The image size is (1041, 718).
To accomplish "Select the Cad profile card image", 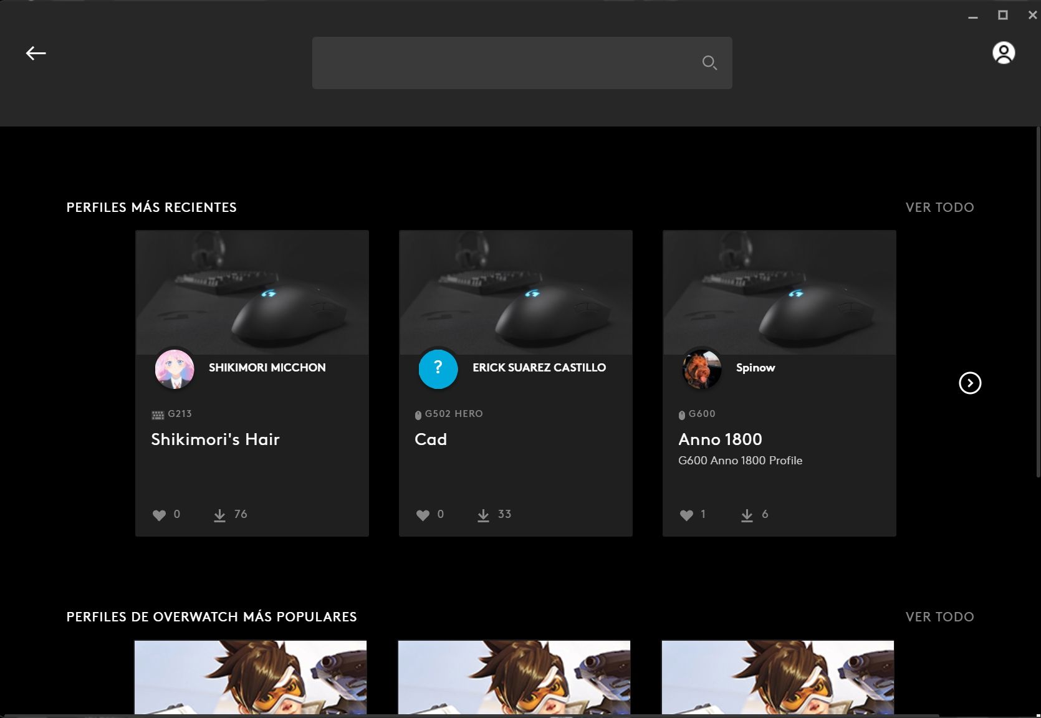I will tap(516, 292).
